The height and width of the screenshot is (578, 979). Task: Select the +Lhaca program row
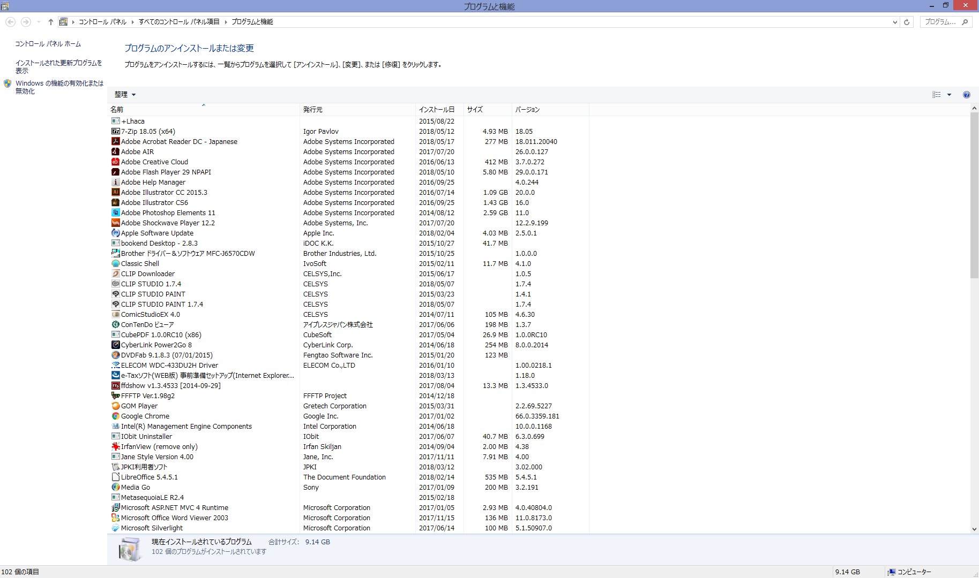pos(349,121)
